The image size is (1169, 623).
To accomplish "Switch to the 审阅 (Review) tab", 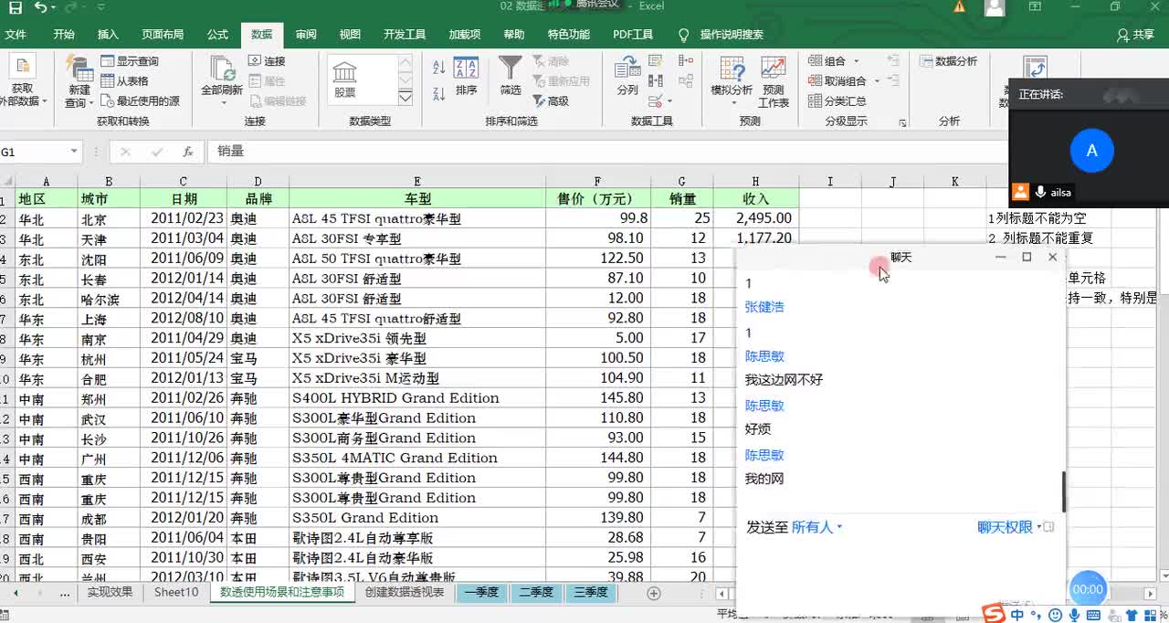I will 306,35.
